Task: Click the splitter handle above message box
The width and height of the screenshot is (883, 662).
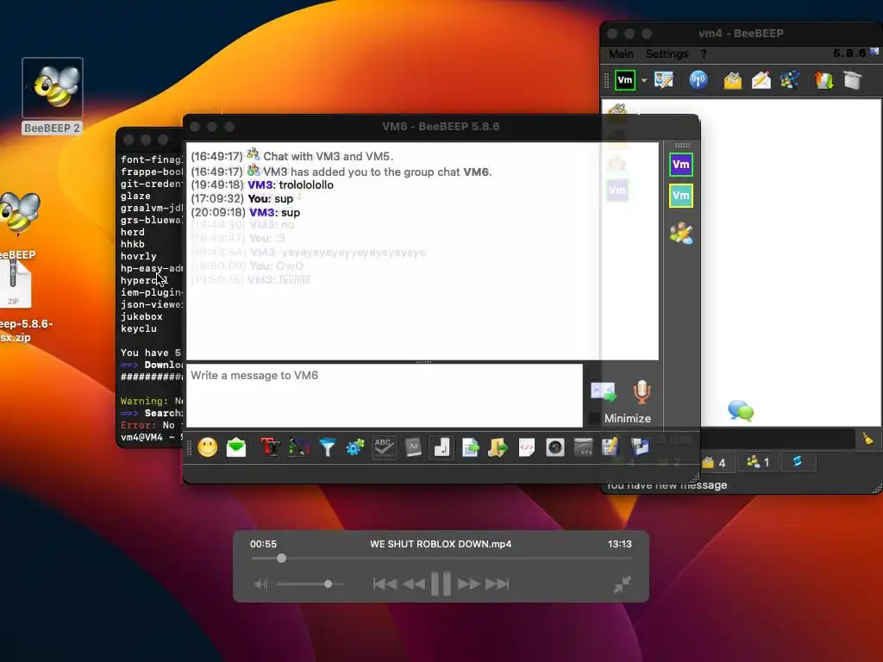Action: pos(423,362)
